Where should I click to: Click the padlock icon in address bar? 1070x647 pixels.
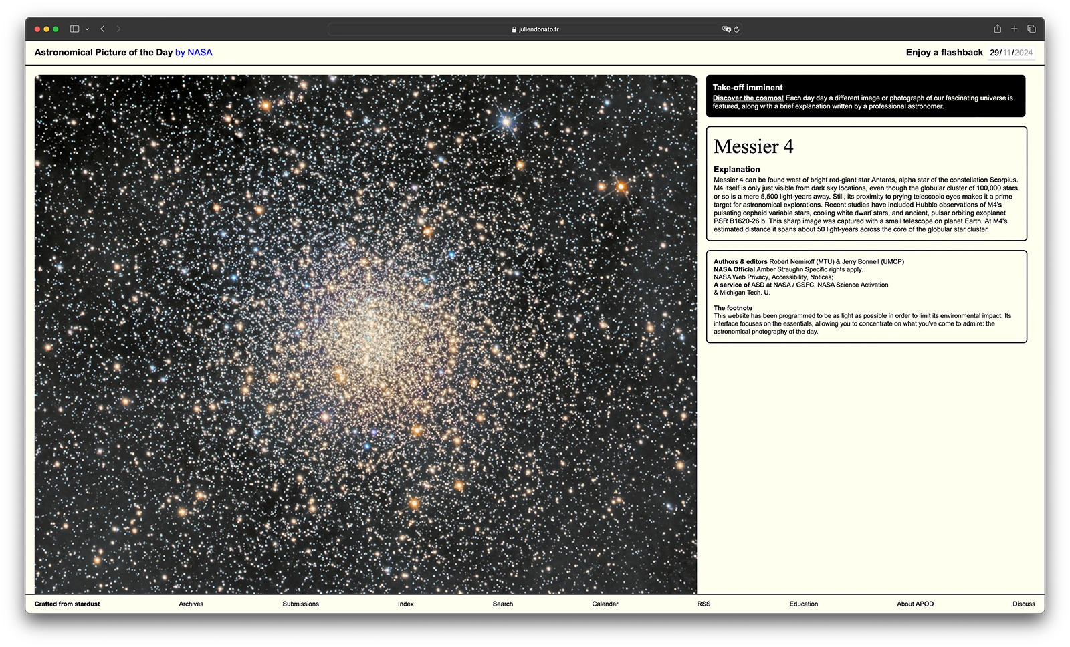[x=514, y=29]
